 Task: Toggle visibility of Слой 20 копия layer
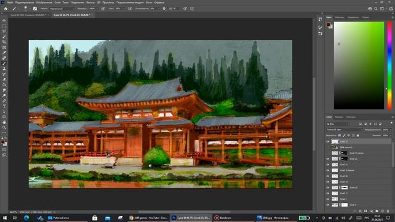(x=328, y=170)
